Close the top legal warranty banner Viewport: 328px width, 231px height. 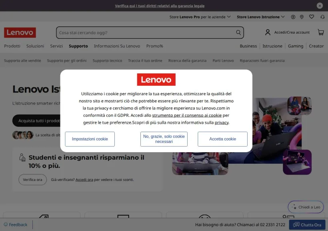coord(320,6)
